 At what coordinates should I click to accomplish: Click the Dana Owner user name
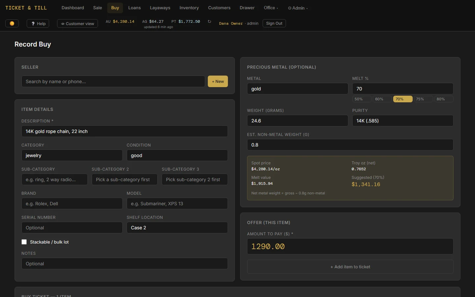pyautogui.click(x=231, y=23)
